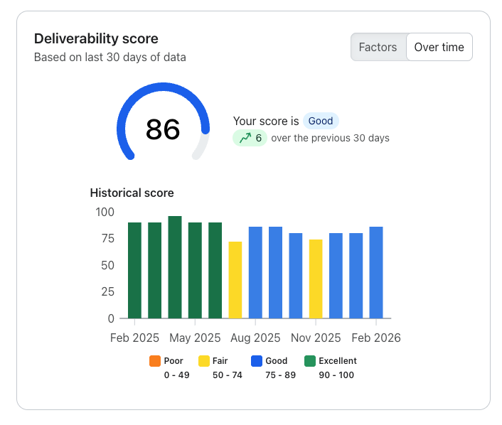Select the Fair yellow legend swatch
The width and height of the screenshot is (502, 425).
point(204,361)
